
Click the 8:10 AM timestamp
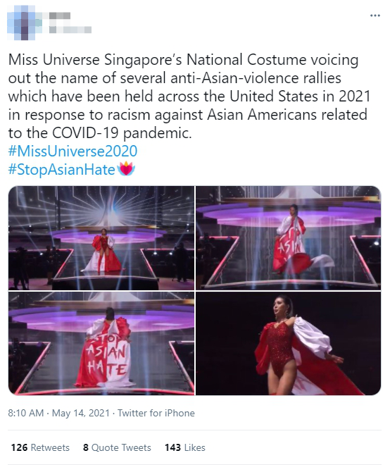pyautogui.click(x=26, y=413)
